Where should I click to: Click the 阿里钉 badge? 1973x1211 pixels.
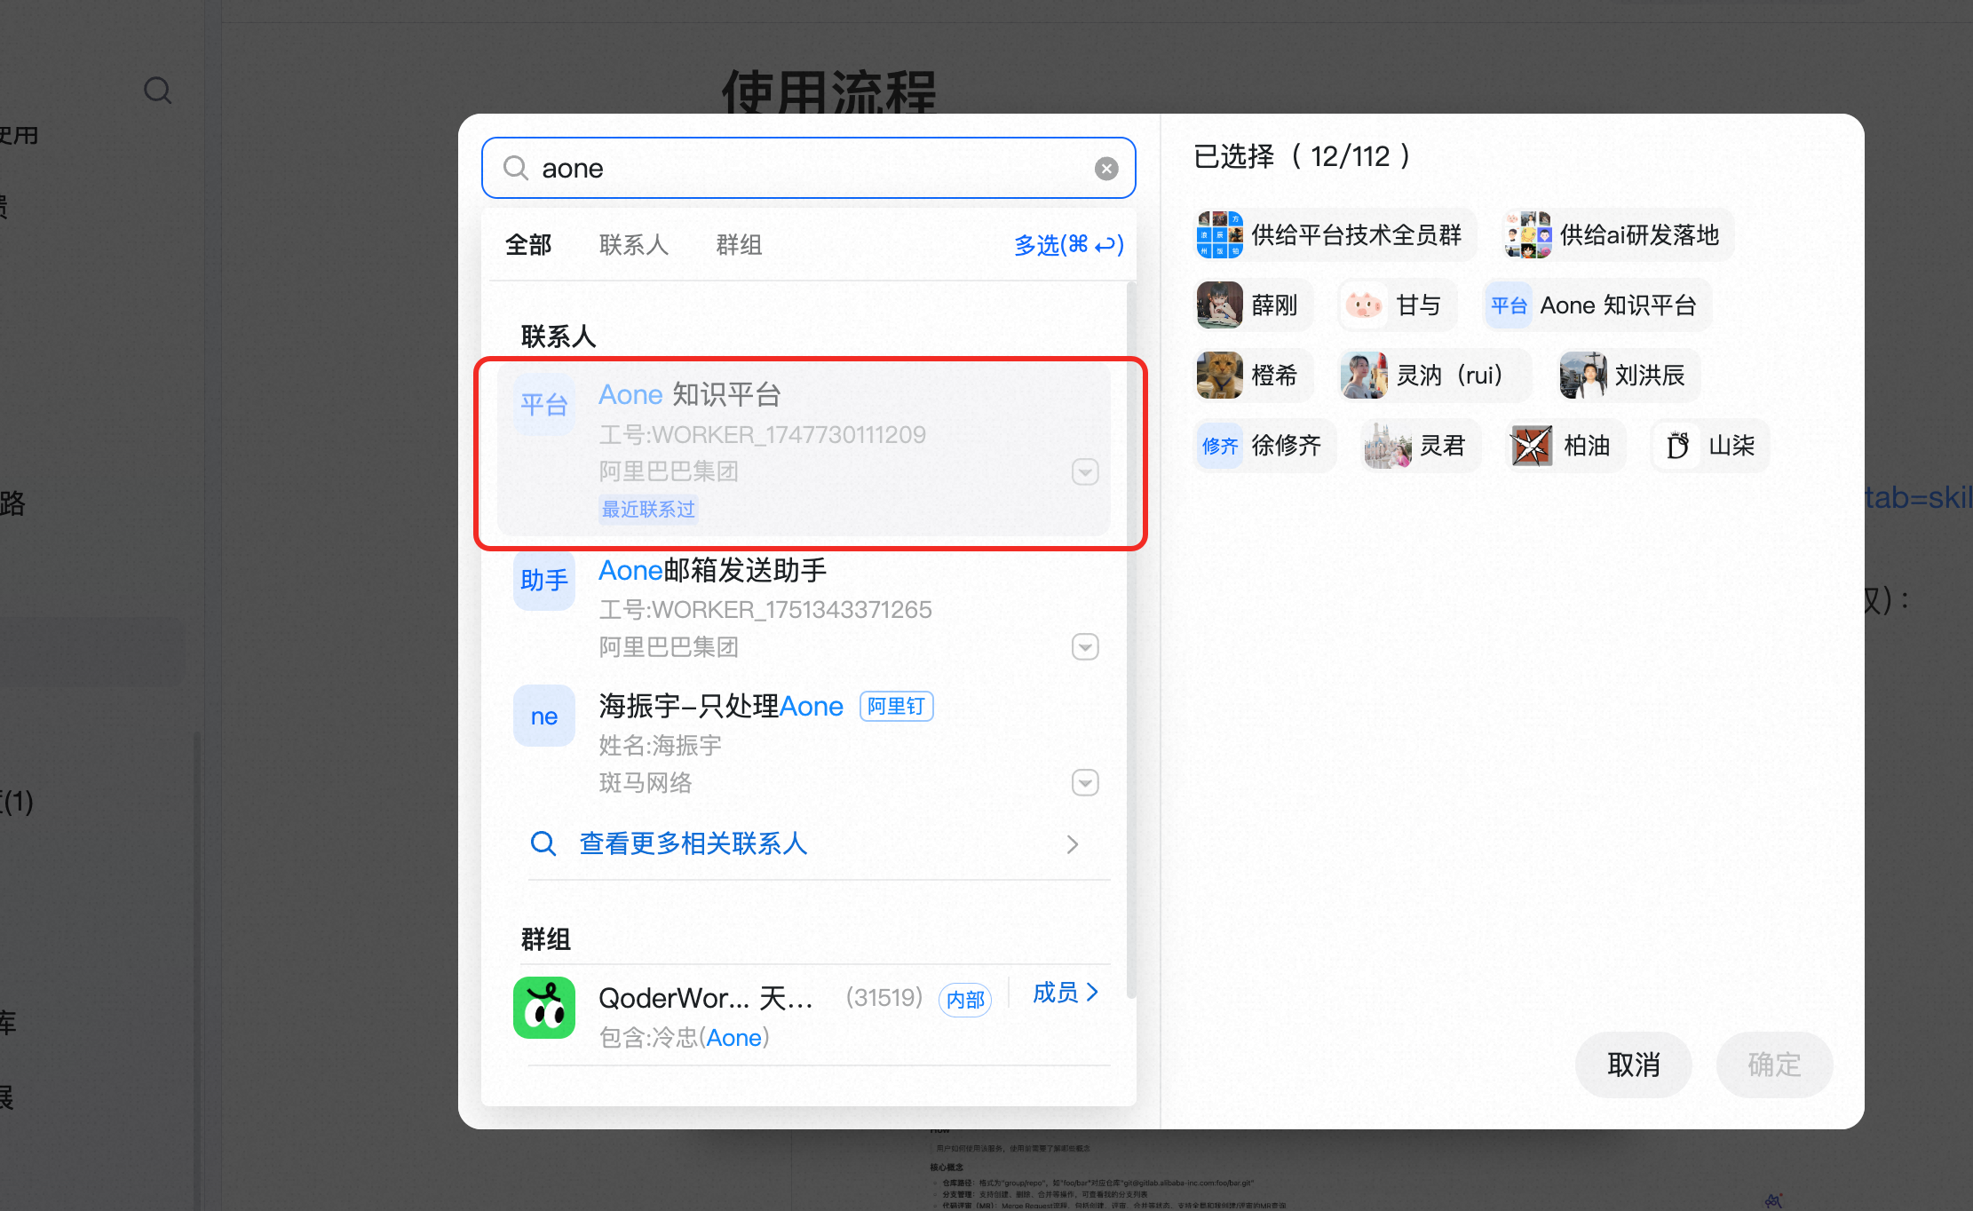(x=896, y=707)
